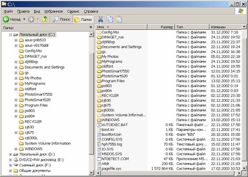The height and width of the screenshot is (177, 248).
Task: Select NTDETECT.COM file icon
Action: pyautogui.click(x=99, y=159)
